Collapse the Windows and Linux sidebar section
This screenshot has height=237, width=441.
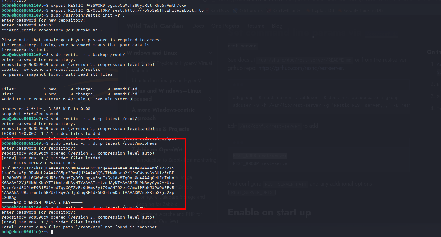pos(210,53)
